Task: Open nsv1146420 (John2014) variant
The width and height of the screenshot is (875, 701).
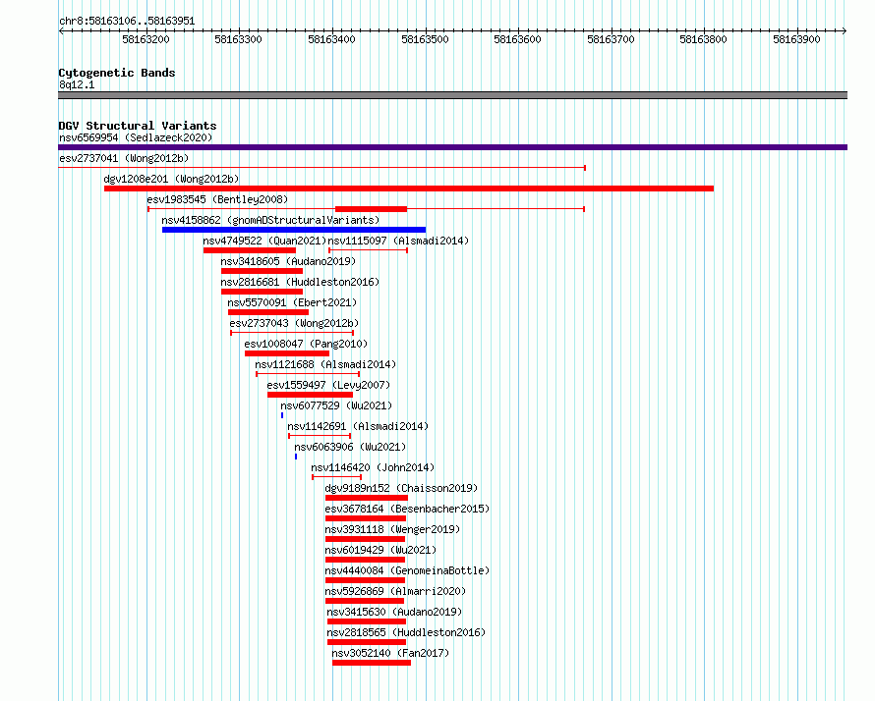Action: click(373, 467)
